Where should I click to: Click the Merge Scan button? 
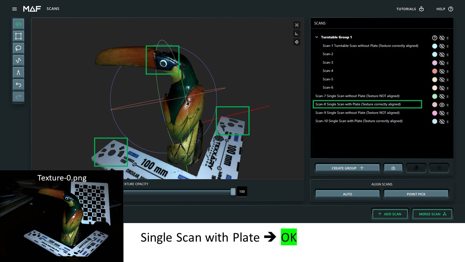(x=432, y=214)
